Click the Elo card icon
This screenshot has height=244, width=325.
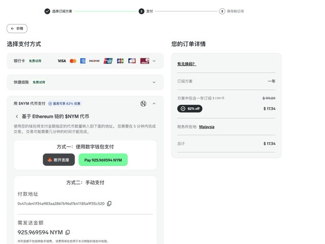click(145, 61)
